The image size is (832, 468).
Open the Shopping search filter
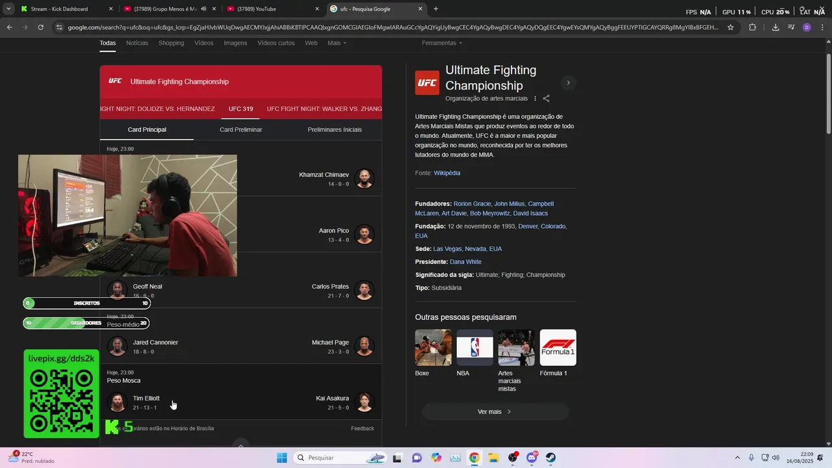click(171, 43)
